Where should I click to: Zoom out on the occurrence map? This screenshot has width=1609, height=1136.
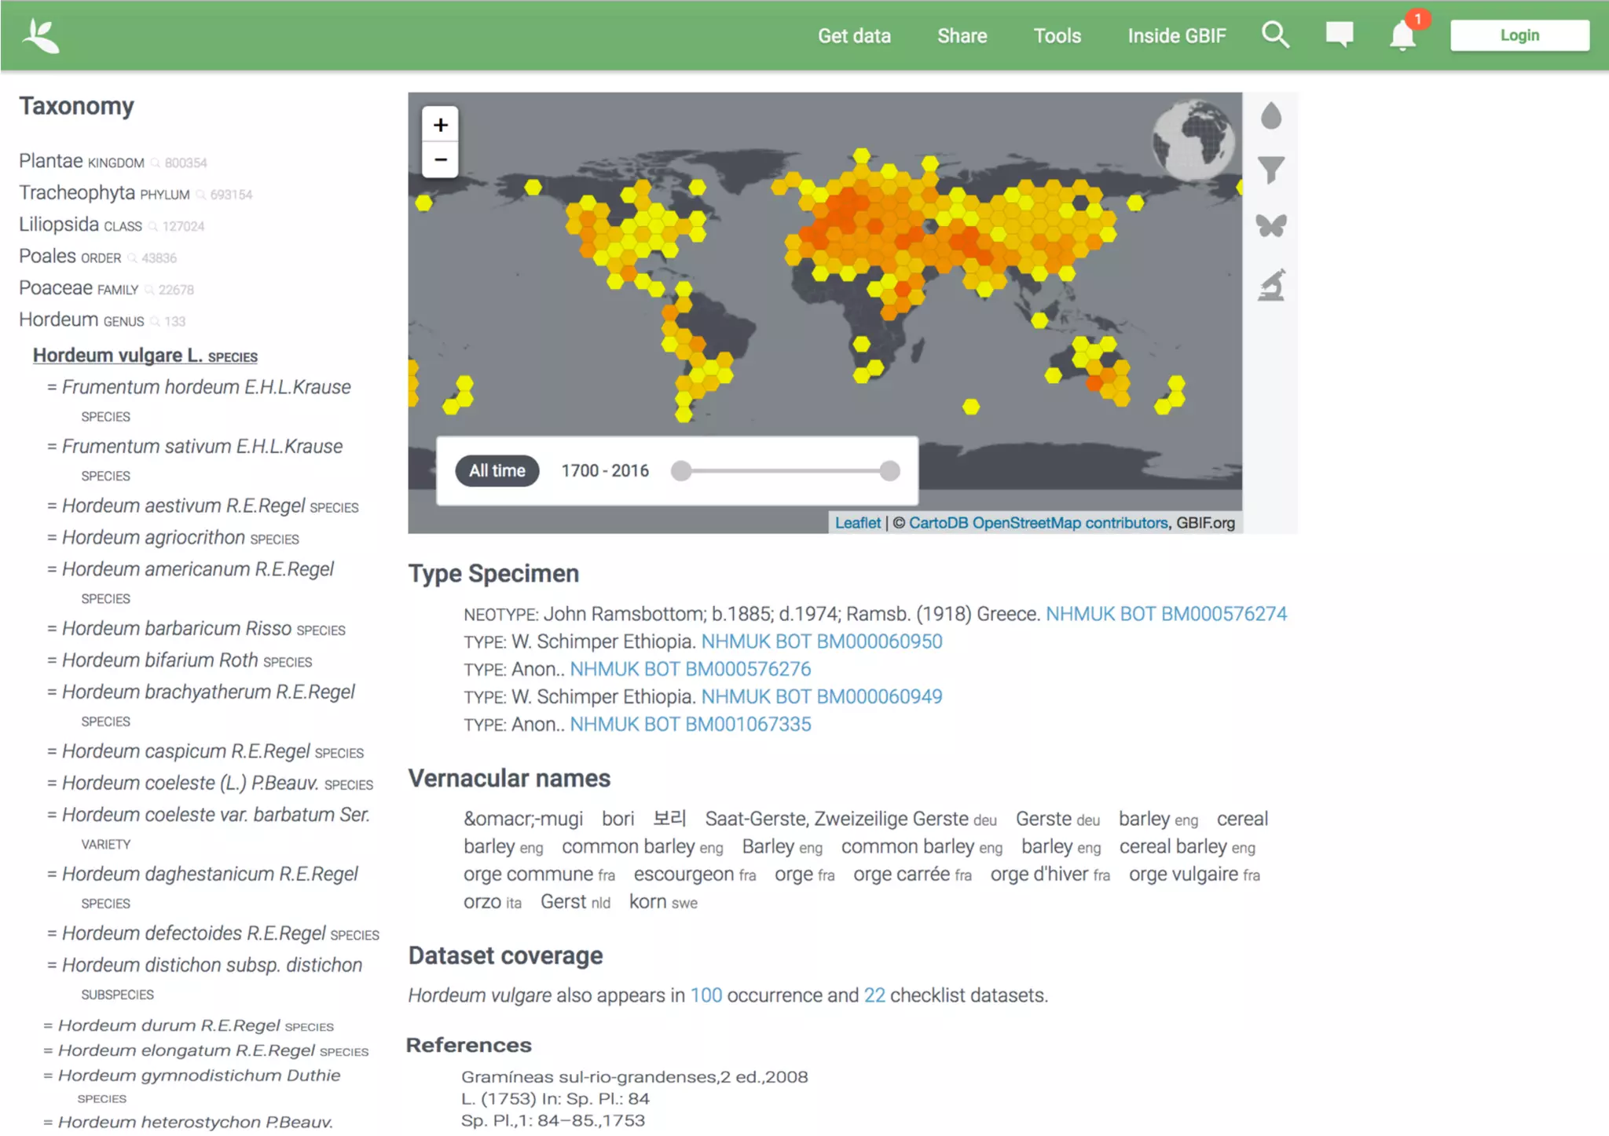point(441,160)
